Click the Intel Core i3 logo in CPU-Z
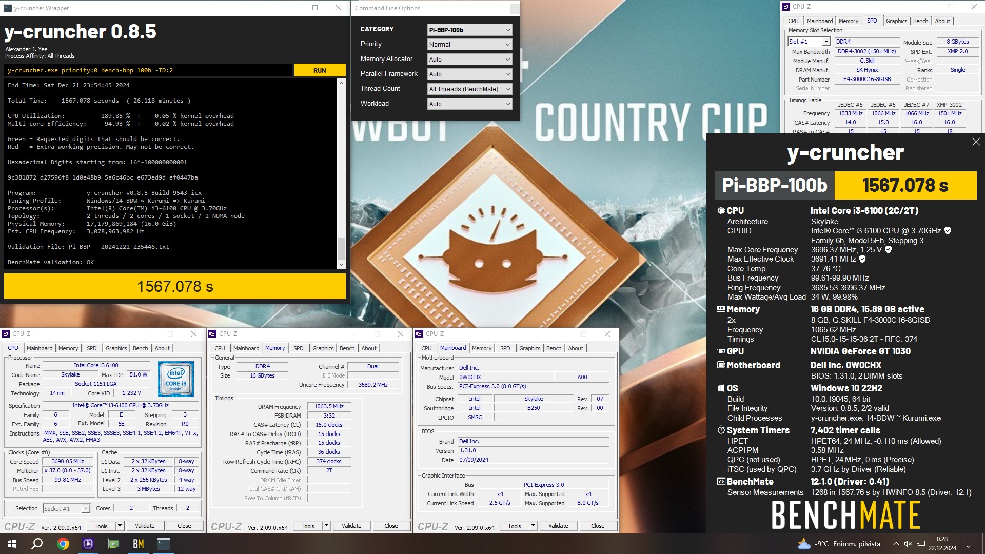Viewport: 985px width, 554px height. click(176, 379)
